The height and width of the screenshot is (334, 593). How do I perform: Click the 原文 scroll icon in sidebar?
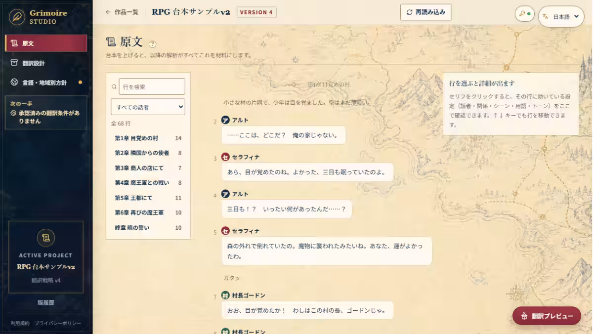[14, 43]
